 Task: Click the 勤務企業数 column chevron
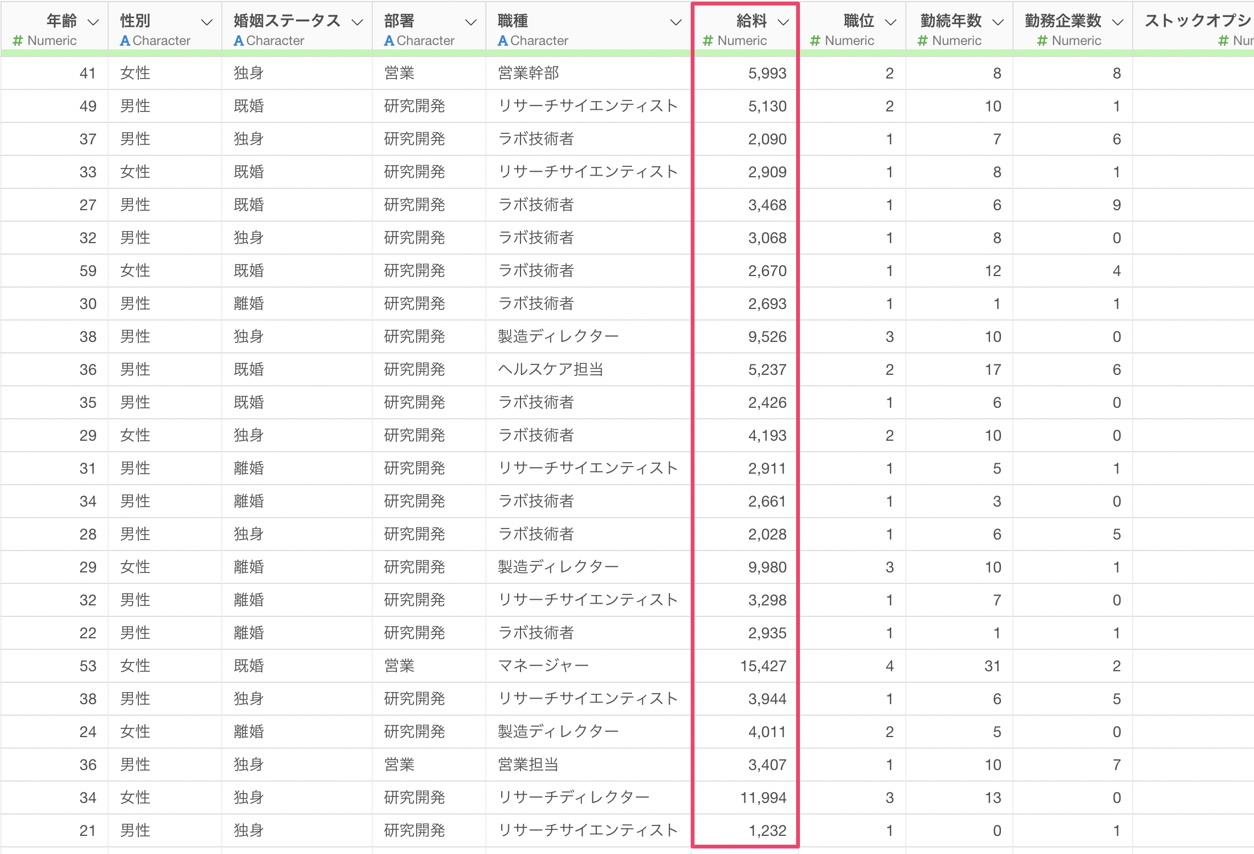1117,22
